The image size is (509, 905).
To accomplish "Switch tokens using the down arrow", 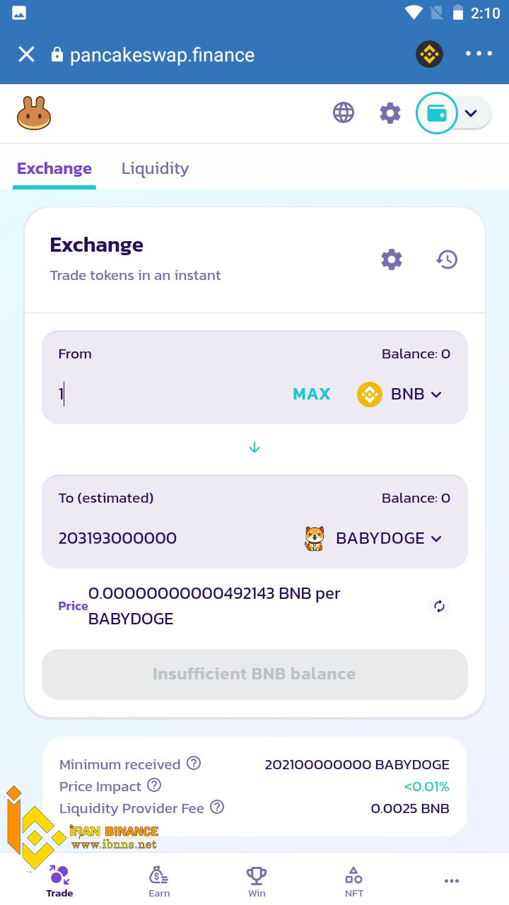I will click(x=255, y=448).
